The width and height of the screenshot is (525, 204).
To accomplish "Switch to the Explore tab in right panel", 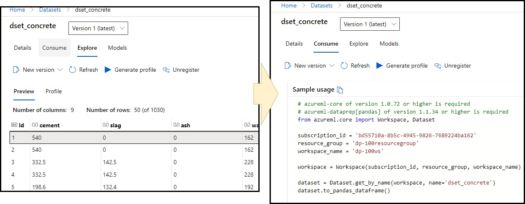I will (359, 44).
